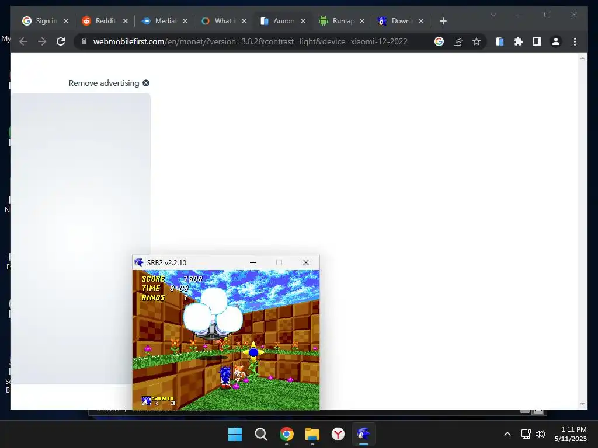Close the 'What i' tab
This screenshot has width=598, height=448.
(244, 21)
